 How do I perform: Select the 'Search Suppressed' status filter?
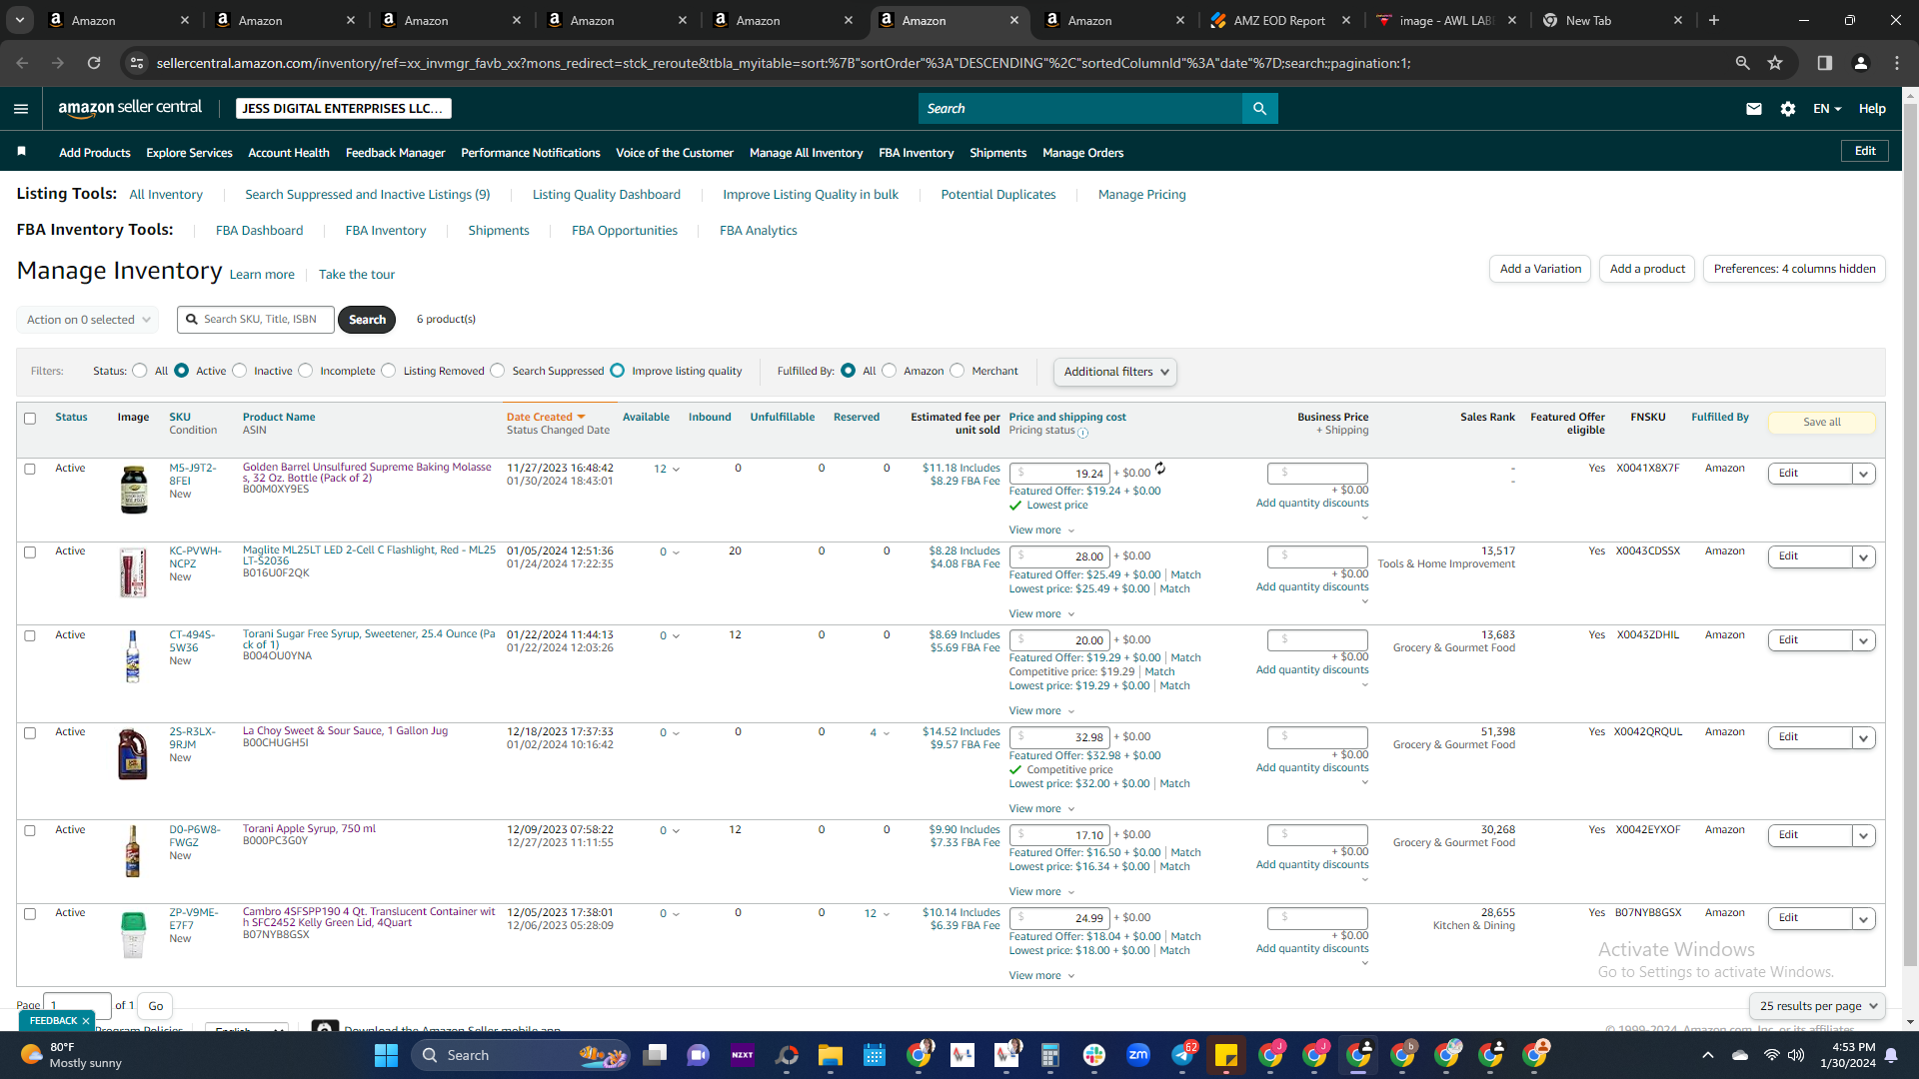click(498, 371)
